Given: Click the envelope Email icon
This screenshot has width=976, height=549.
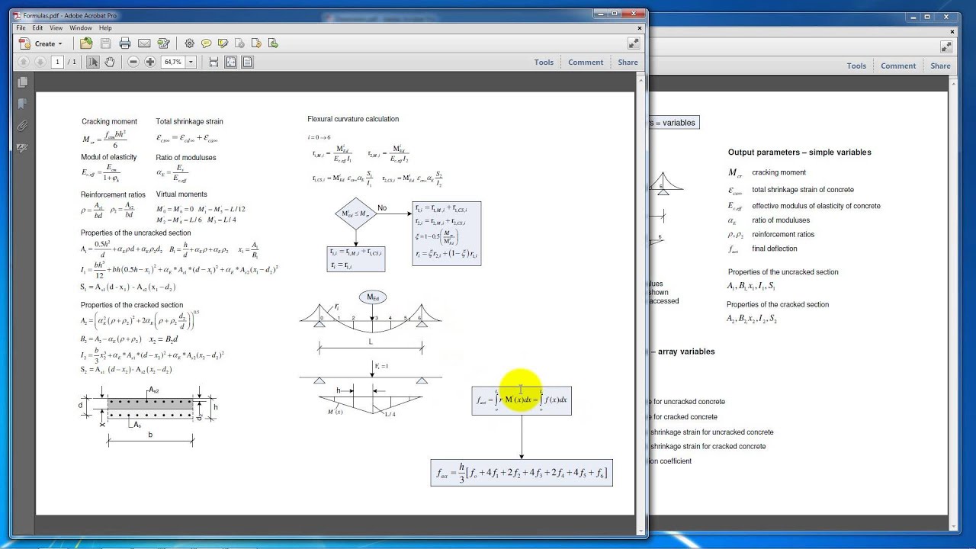Looking at the screenshot, I should [144, 43].
